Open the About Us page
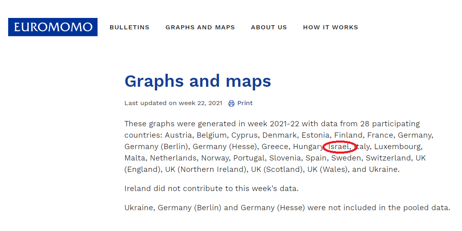Image resolution: width=462 pixels, height=231 pixels. coord(269,27)
